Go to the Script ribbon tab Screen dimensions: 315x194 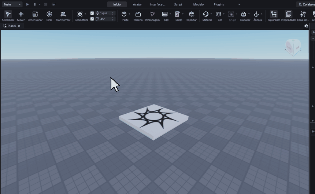(x=178, y=4)
